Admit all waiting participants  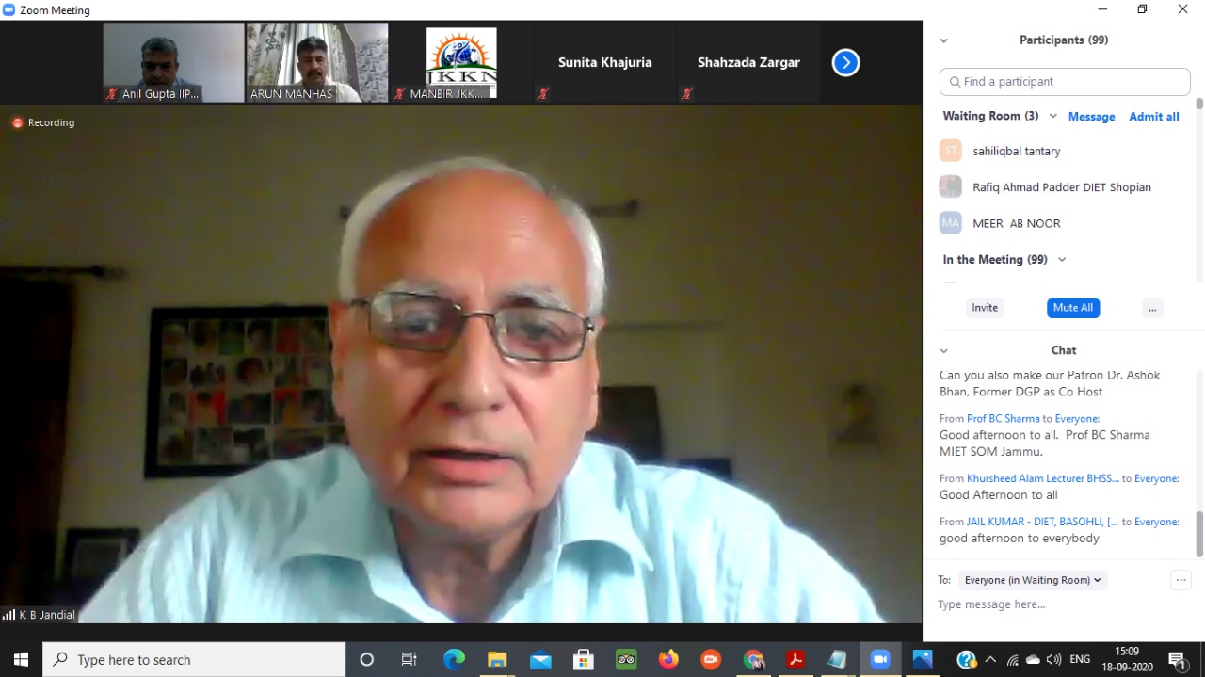[x=1154, y=117]
